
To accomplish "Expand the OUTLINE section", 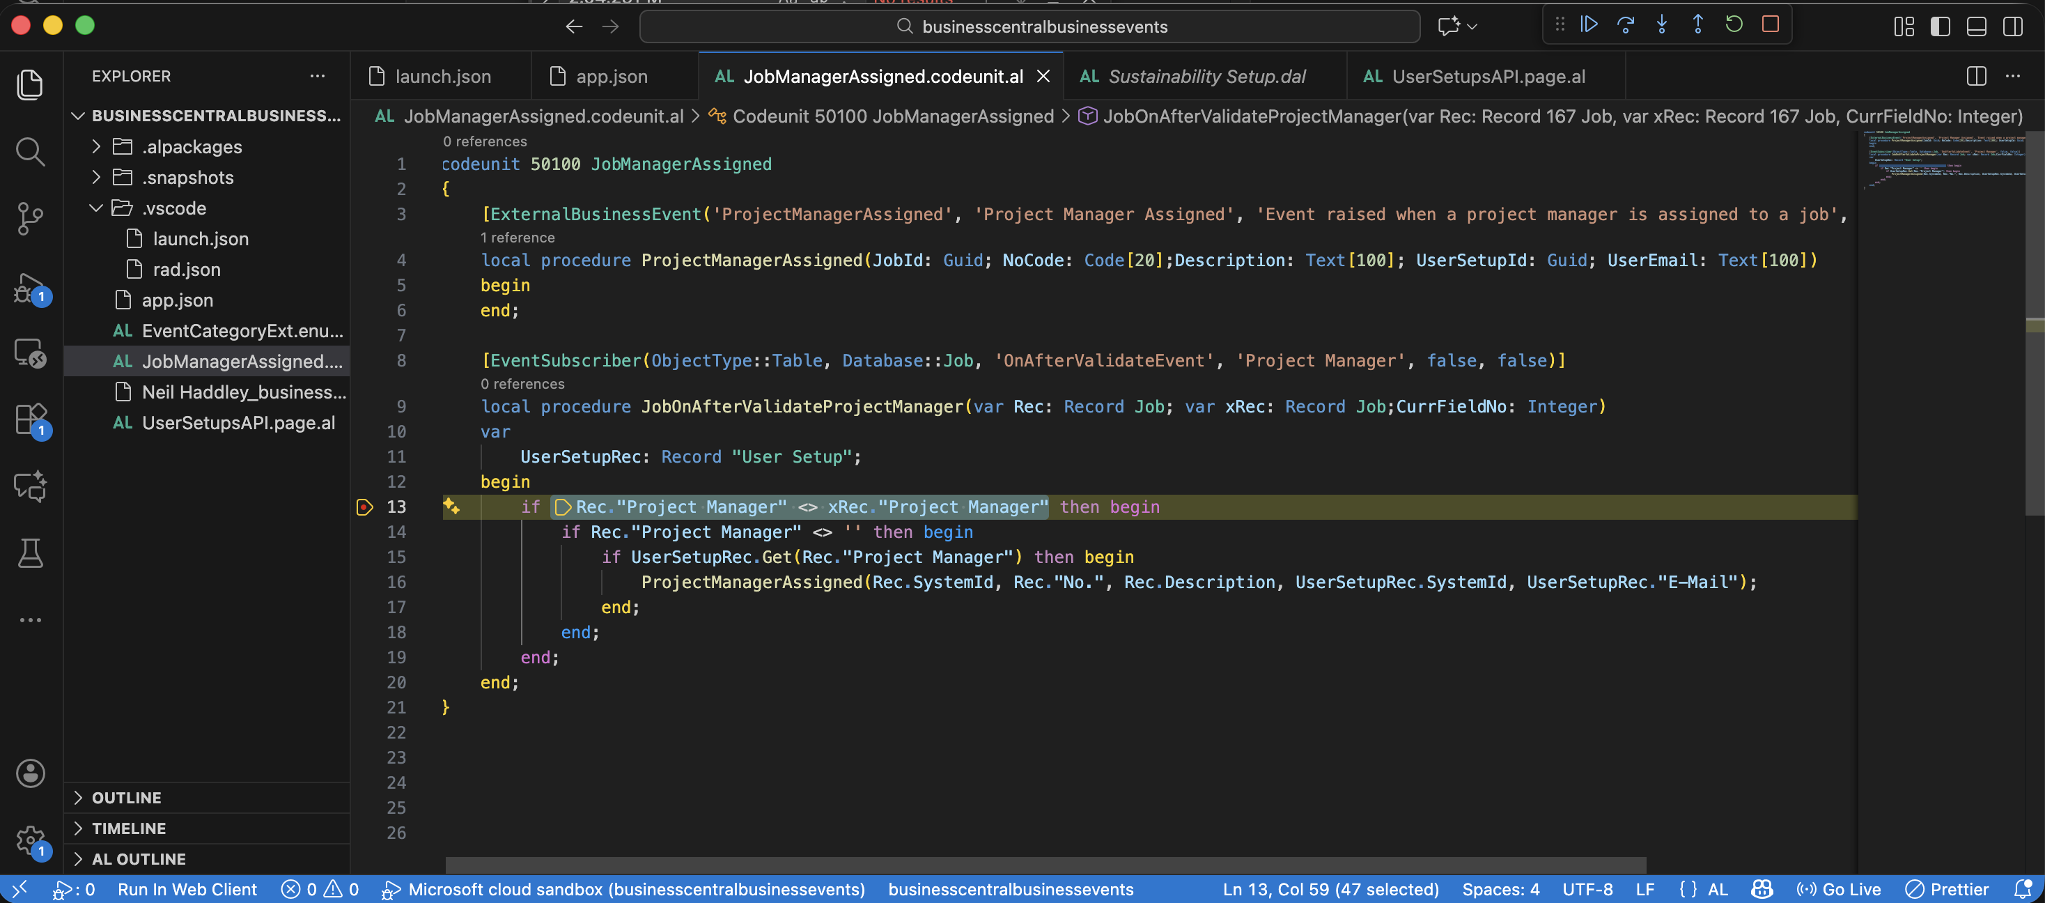I will [125, 797].
